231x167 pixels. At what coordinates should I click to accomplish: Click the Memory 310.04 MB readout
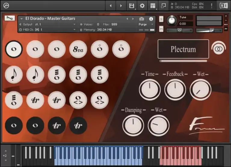click(104, 30)
